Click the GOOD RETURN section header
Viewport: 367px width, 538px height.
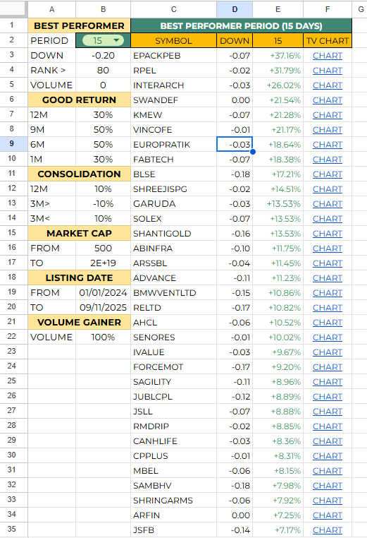(79, 100)
